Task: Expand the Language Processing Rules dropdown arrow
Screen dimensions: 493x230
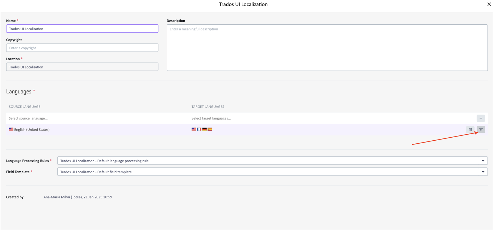Action: tap(483, 161)
